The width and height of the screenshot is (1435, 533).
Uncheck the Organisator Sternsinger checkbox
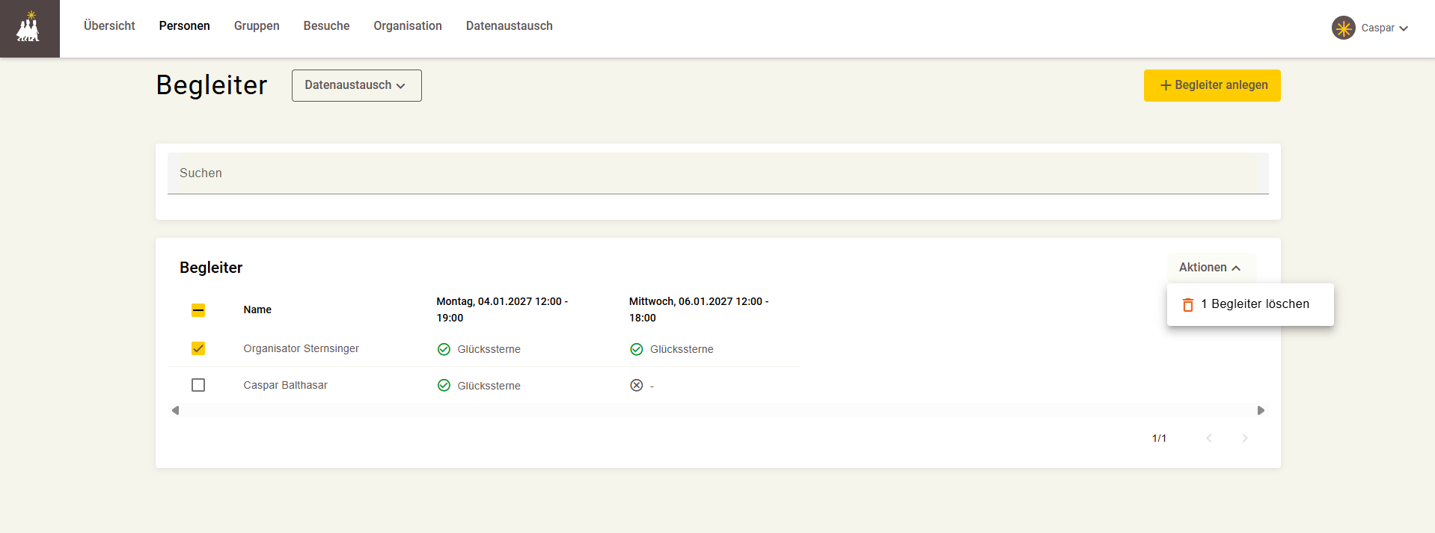pyautogui.click(x=198, y=348)
